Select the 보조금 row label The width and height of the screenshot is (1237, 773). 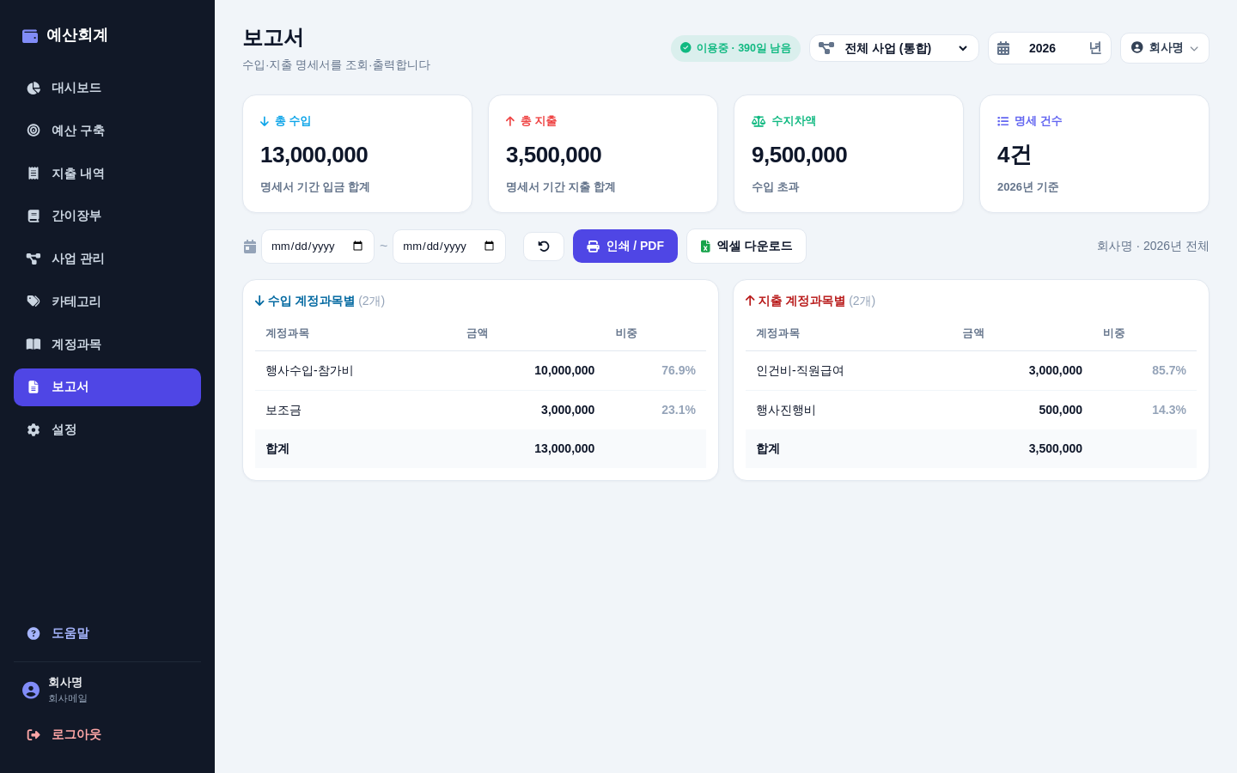coord(283,411)
